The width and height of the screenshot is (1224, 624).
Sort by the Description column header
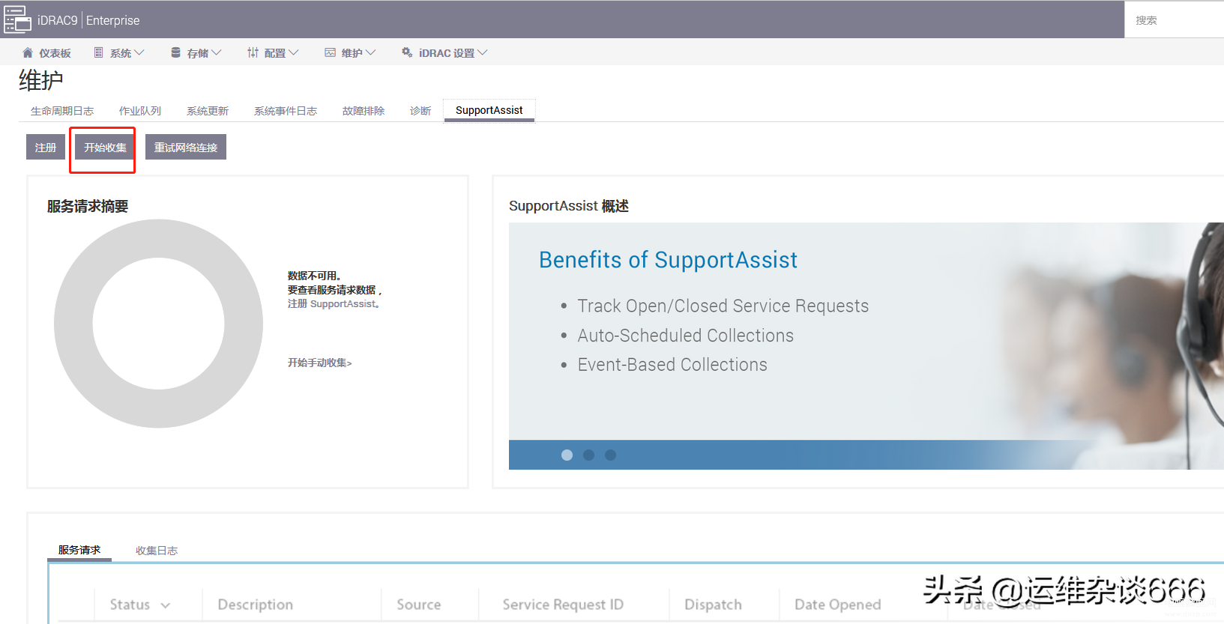pos(256,605)
